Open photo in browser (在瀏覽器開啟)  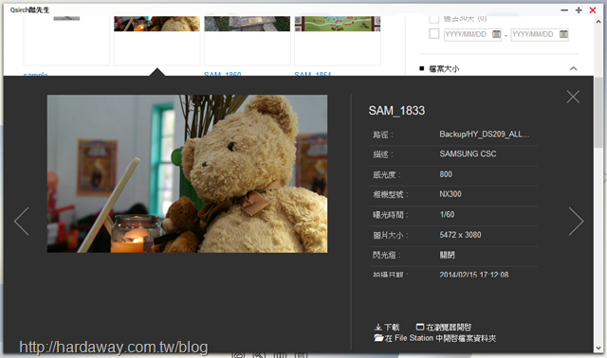(x=444, y=327)
